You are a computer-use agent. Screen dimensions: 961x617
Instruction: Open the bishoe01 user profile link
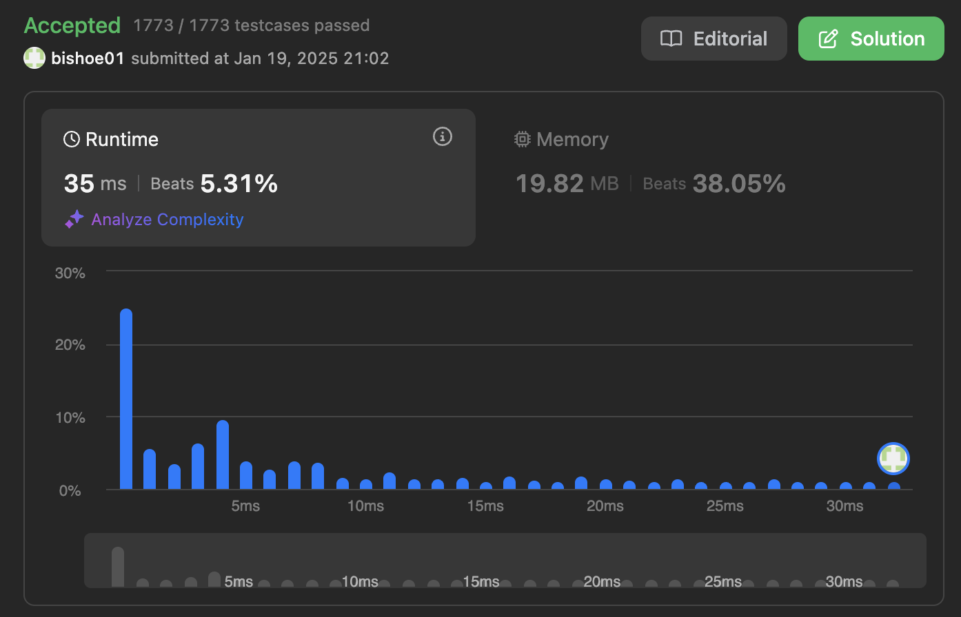[88, 59]
